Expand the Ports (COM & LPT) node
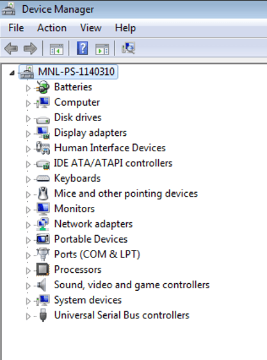This screenshot has height=360, width=267. (28, 255)
